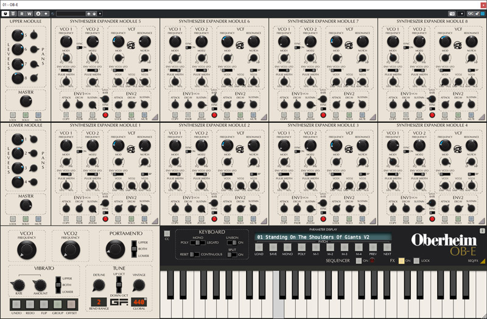Toggle the FX On switch
The height and width of the screenshot is (319, 487).
(x=402, y=260)
